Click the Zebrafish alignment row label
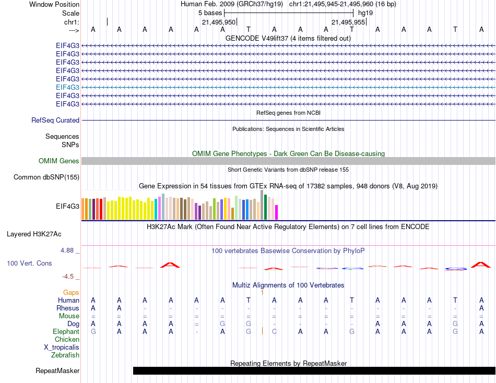The image size is (496, 383). [65, 355]
